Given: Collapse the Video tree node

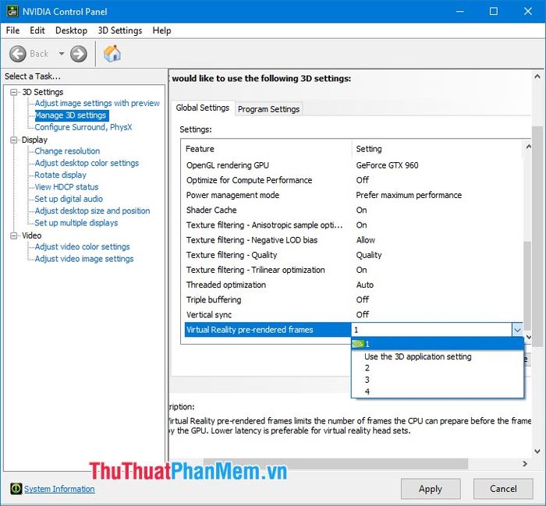Looking at the screenshot, I should pyautogui.click(x=14, y=235).
